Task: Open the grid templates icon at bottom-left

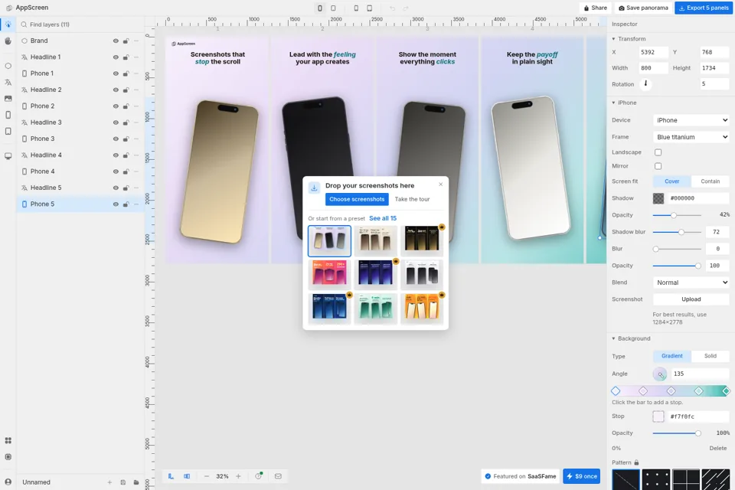Action: (8, 441)
